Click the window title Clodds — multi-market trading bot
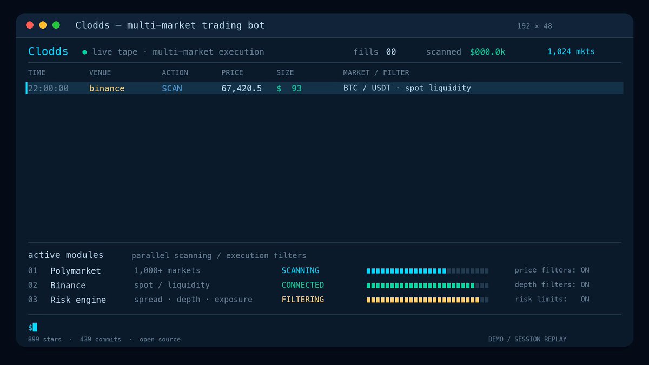The image size is (649, 365). coord(170,25)
